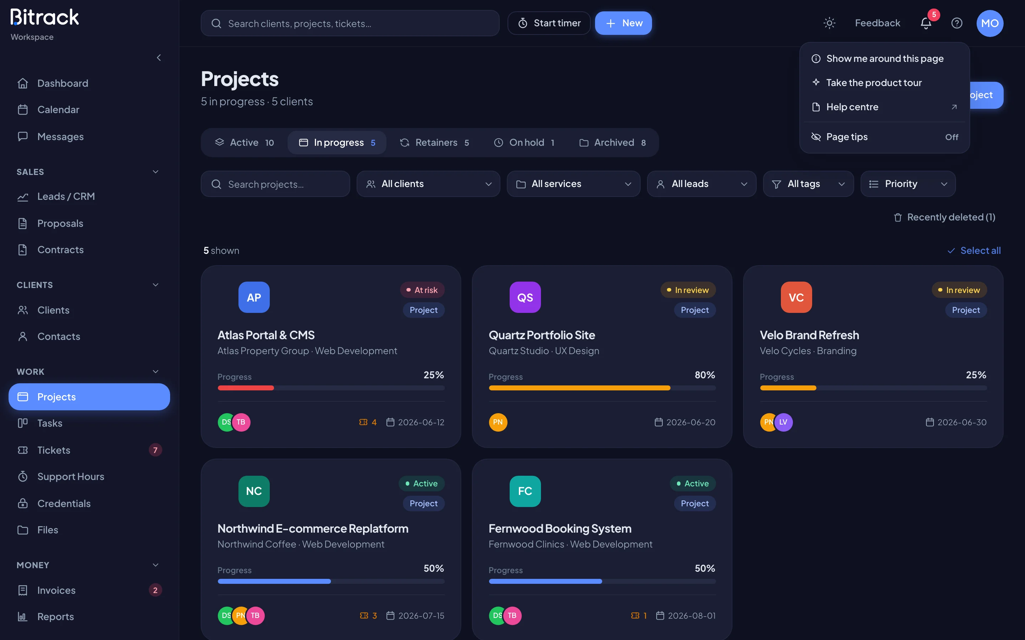Click the FC avatar on Fernwood card

click(525, 491)
